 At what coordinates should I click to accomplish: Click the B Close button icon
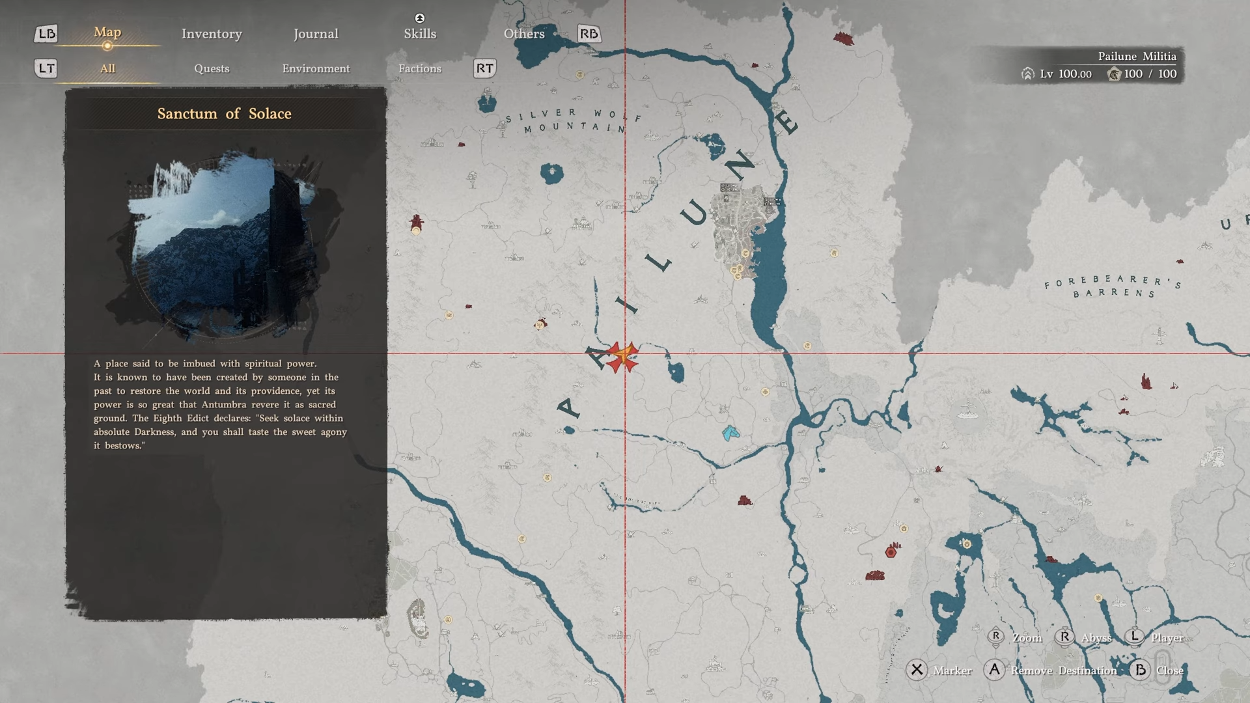(1139, 670)
